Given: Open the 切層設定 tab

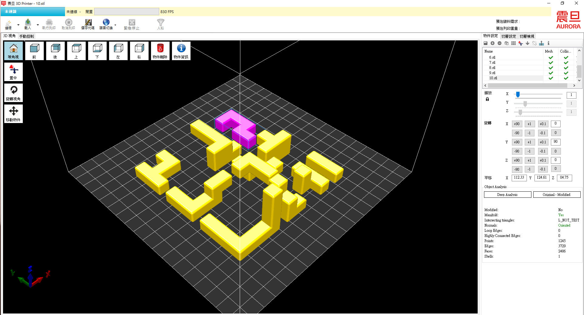Looking at the screenshot, I should 509,36.
